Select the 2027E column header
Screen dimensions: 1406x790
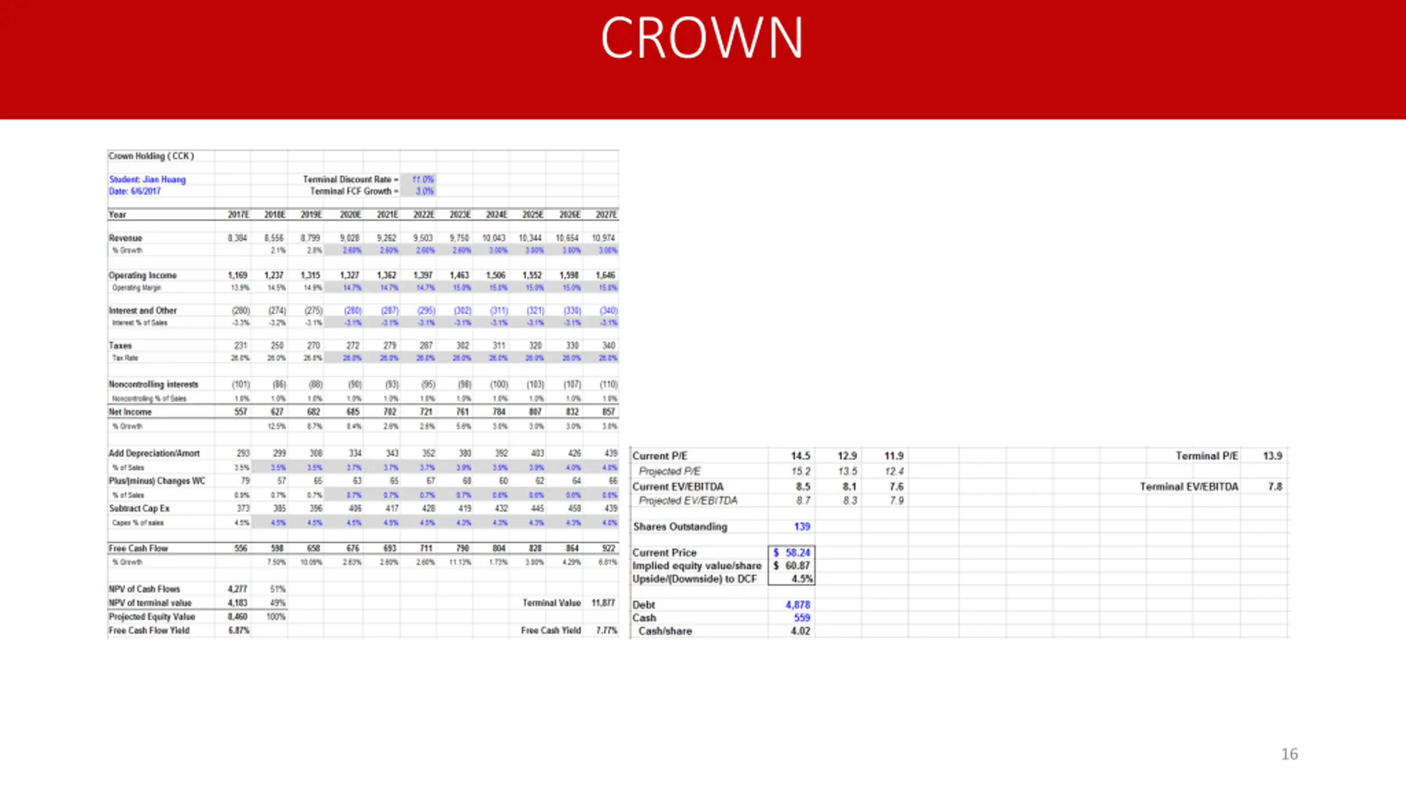click(x=606, y=215)
